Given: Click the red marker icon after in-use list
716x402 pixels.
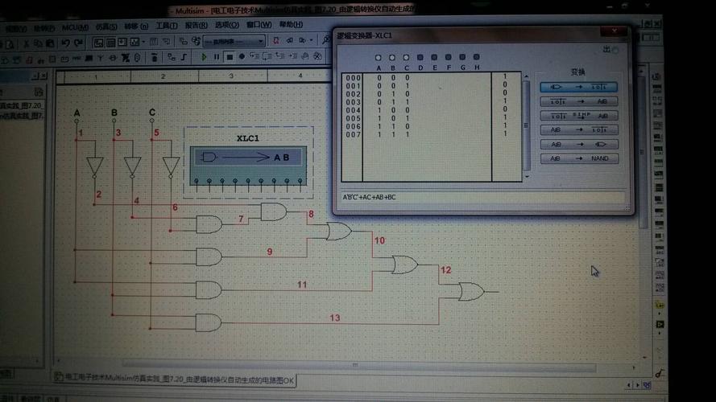Looking at the screenshot, I should [x=275, y=41].
